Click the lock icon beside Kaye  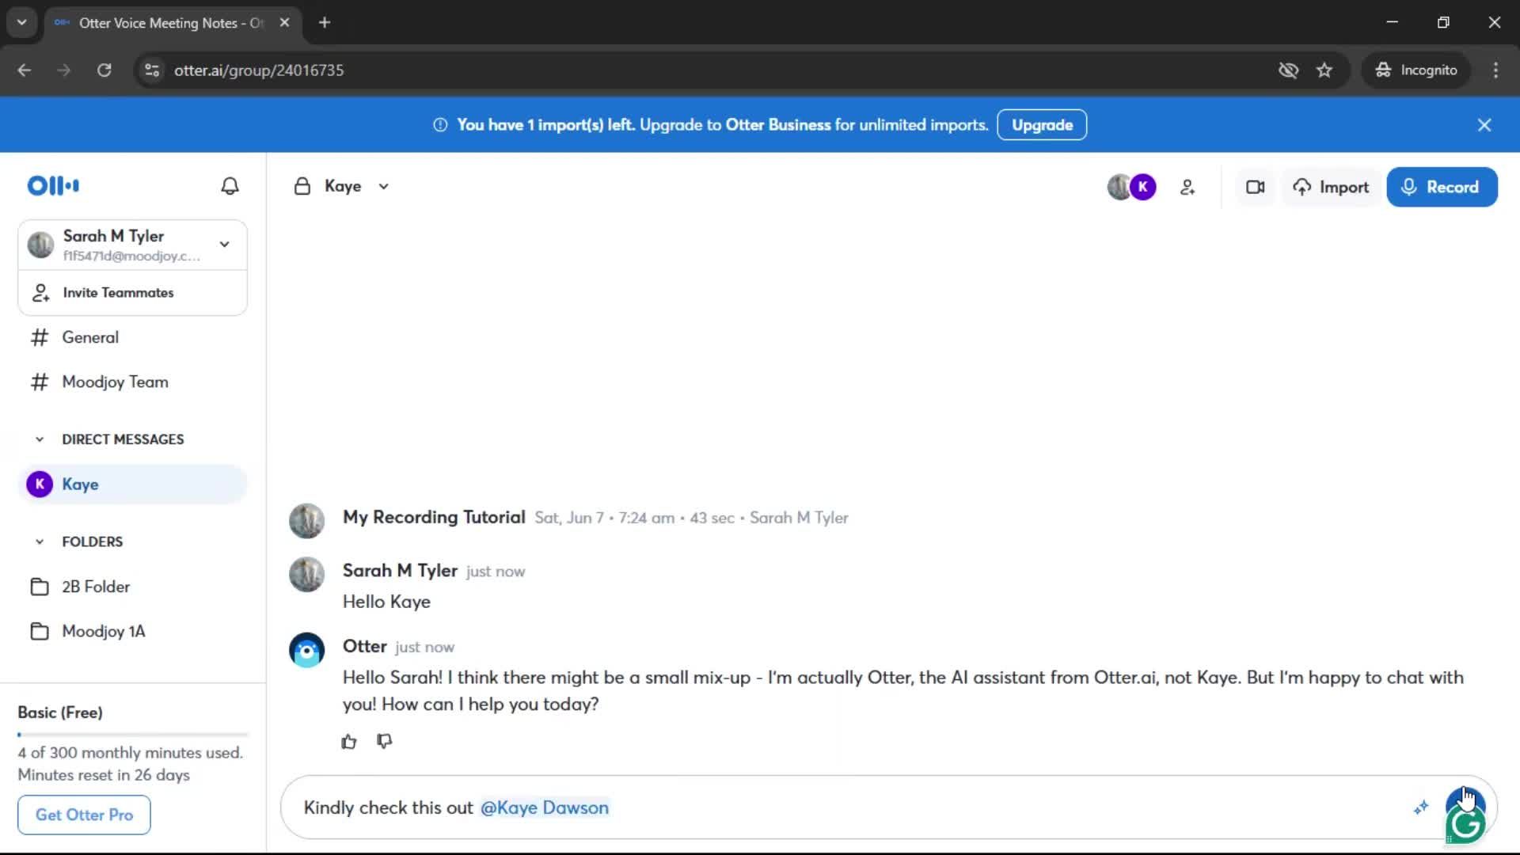(x=302, y=186)
